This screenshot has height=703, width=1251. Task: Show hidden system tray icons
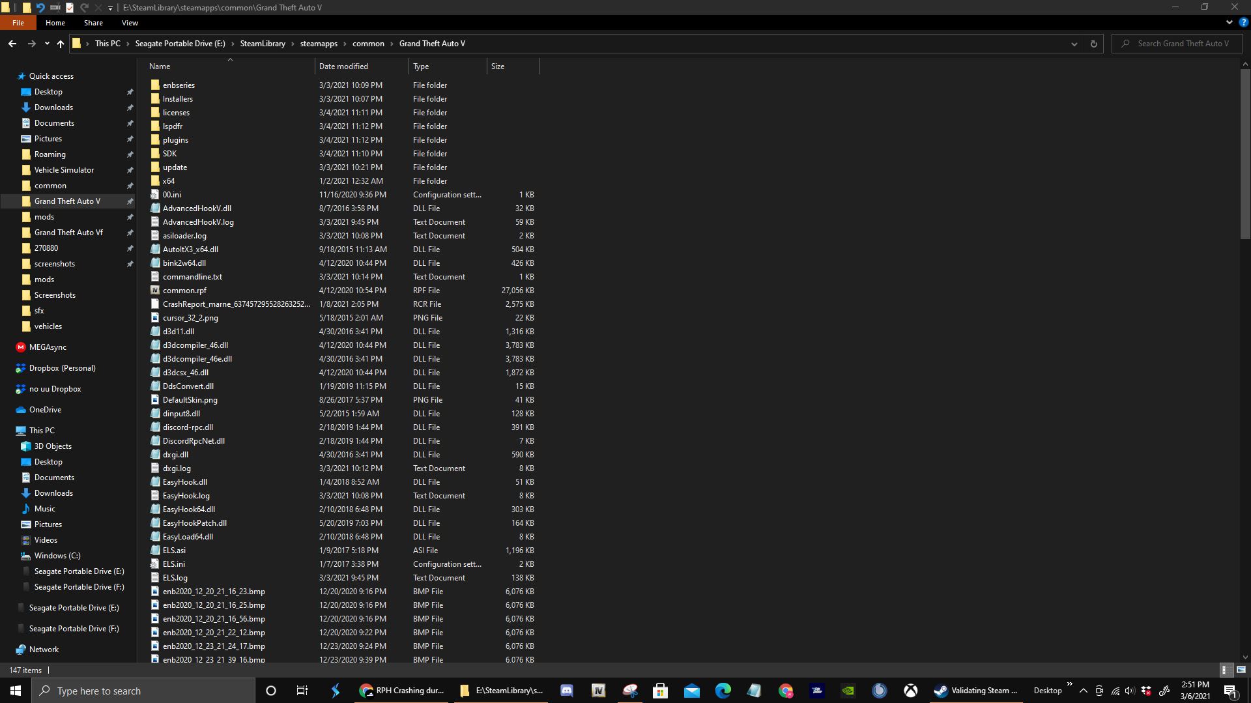coord(1083,691)
